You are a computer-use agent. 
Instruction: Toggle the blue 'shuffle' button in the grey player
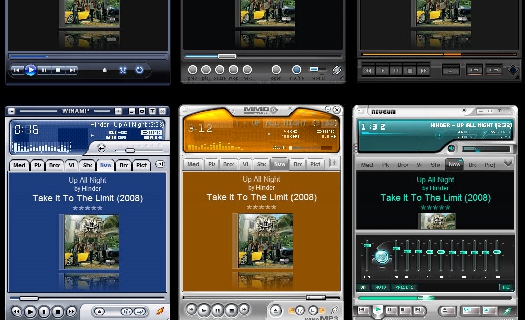tap(296, 70)
